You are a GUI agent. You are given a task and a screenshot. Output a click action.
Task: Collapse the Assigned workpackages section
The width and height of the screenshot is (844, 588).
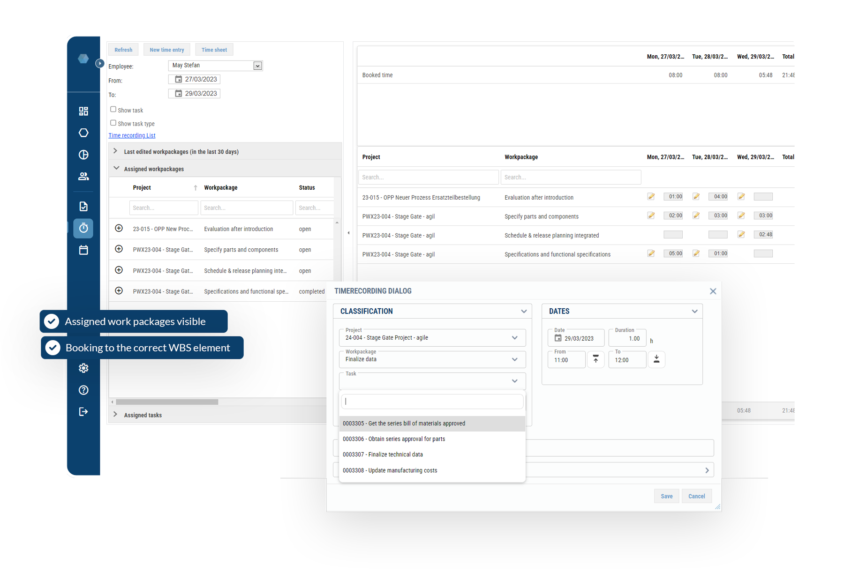(x=116, y=168)
